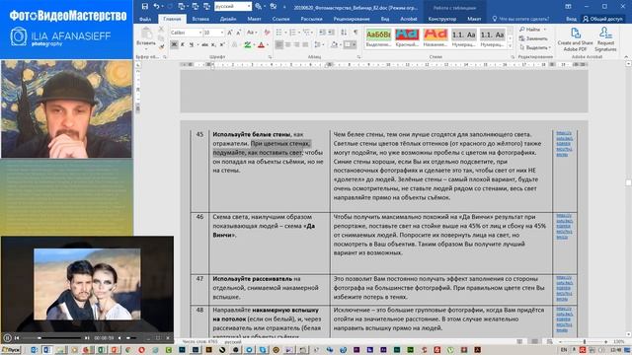632x355 pixels.
Task: Save the document from the quick access toolbar
Action: point(145,7)
